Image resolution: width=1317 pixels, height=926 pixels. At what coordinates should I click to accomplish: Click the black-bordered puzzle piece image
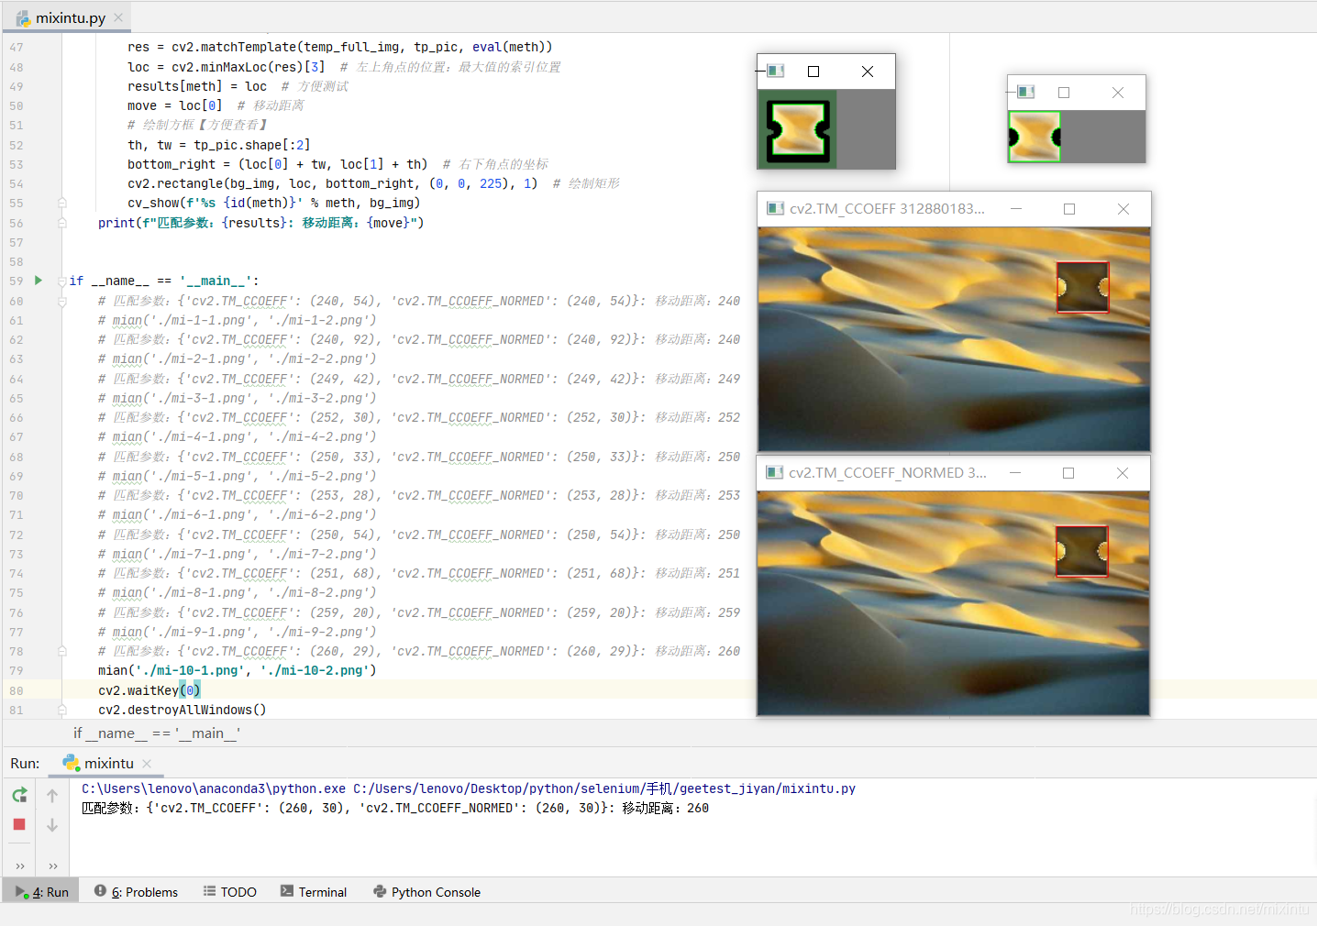[797, 129]
